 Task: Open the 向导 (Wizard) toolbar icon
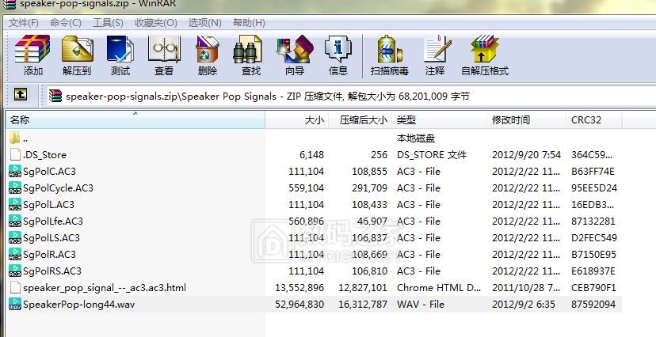[295, 49]
